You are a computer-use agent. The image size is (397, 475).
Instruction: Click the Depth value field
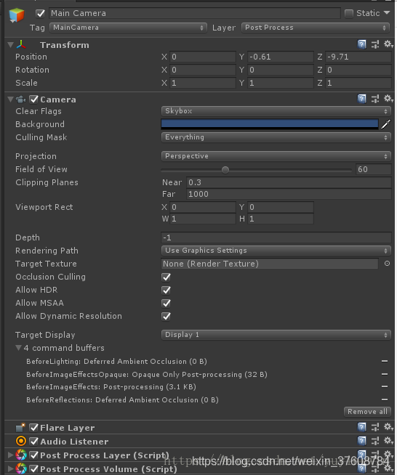pyautogui.click(x=276, y=238)
